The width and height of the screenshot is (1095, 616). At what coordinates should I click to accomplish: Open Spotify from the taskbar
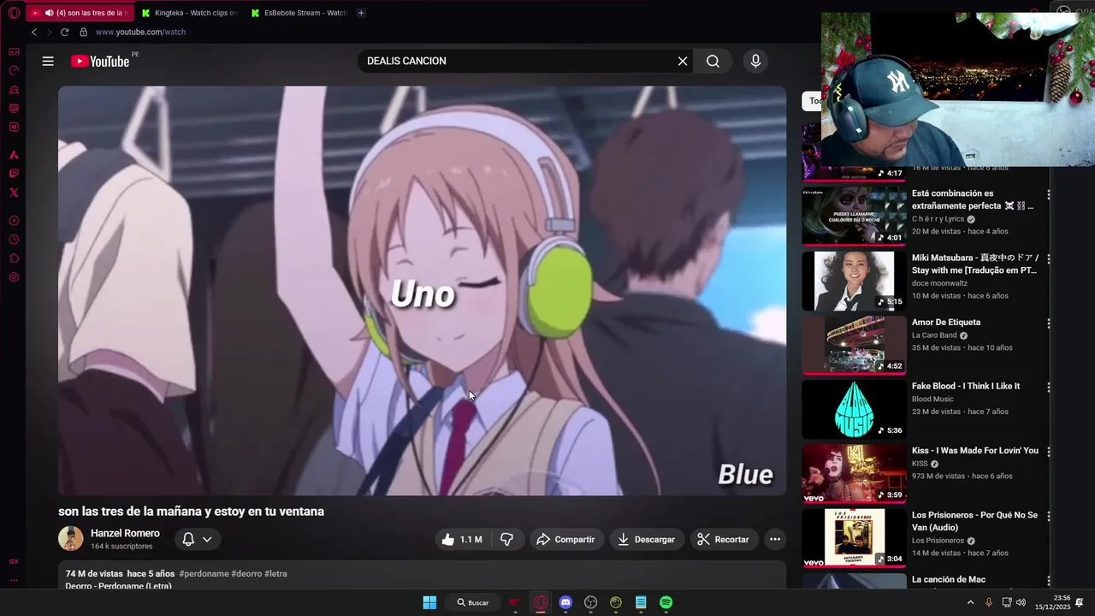pyautogui.click(x=666, y=602)
